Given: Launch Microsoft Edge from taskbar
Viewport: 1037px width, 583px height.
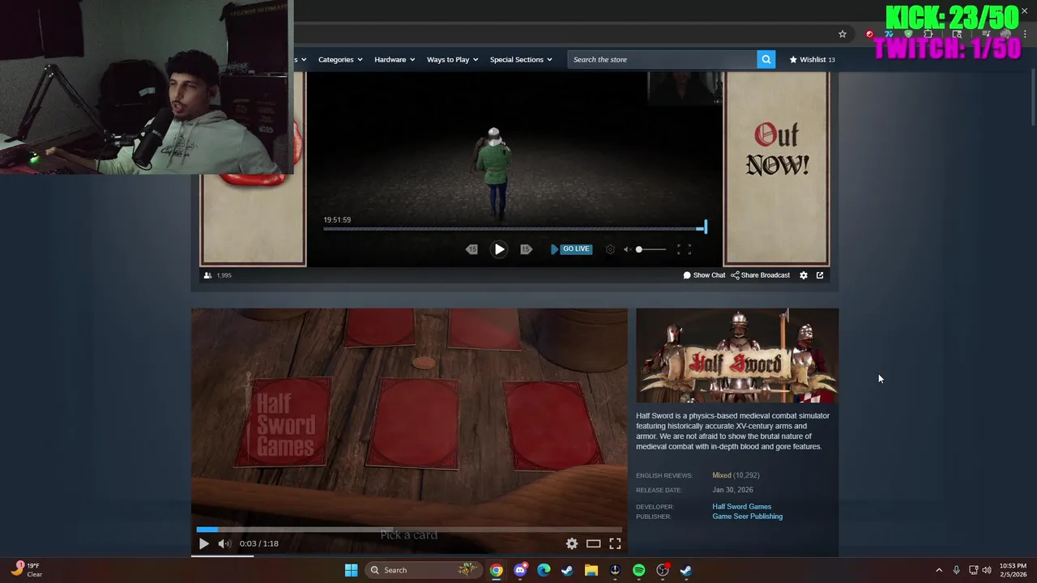Looking at the screenshot, I should pos(544,570).
